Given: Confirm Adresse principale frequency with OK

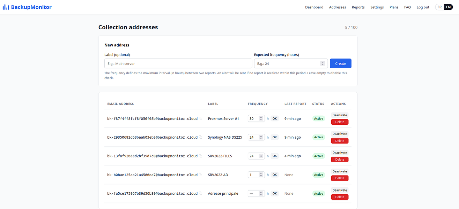Looking at the screenshot, I should point(275,193).
